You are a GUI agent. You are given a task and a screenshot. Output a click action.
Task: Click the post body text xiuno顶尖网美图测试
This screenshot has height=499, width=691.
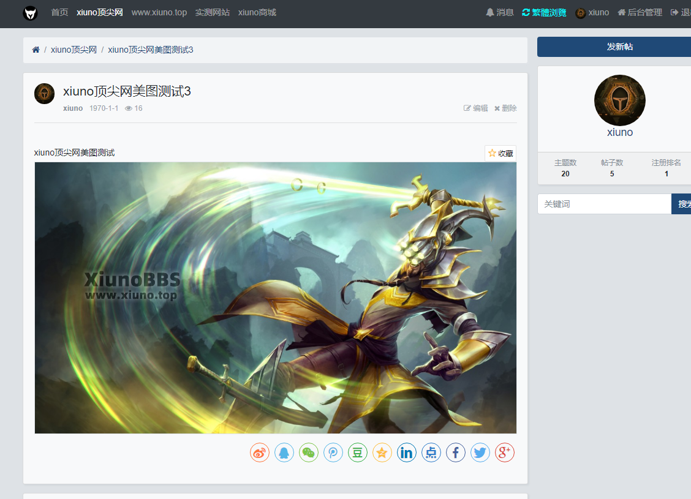pyautogui.click(x=74, y=152)
